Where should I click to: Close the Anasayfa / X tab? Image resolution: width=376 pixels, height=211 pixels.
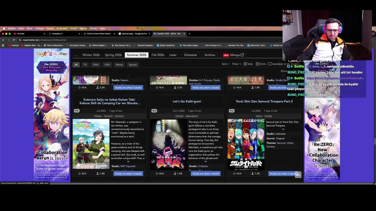tap(79, 34)
